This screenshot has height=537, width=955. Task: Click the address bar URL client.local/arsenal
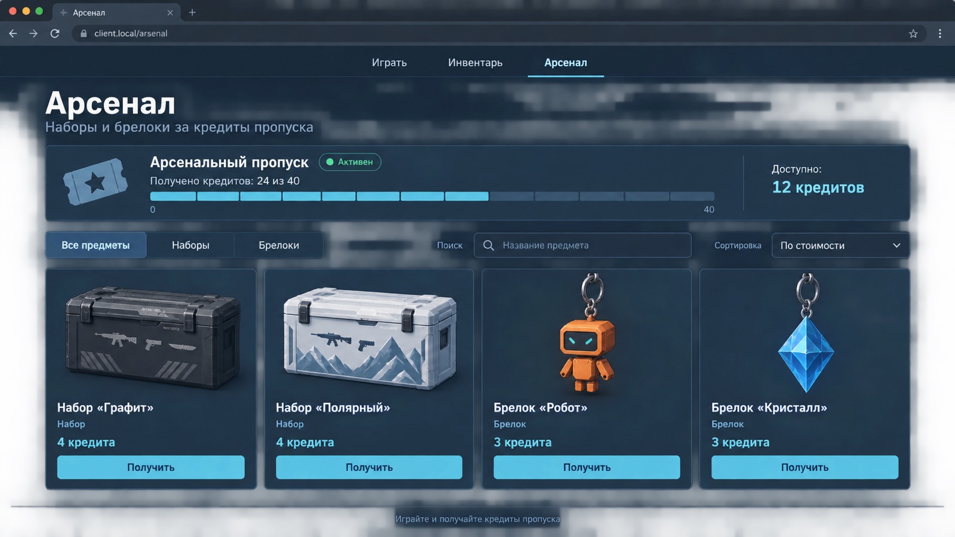tap(131, 33)
